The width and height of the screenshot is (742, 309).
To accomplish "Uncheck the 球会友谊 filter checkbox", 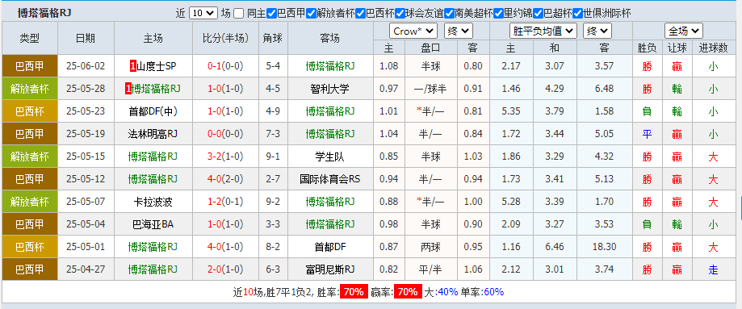I will (400, 13).
